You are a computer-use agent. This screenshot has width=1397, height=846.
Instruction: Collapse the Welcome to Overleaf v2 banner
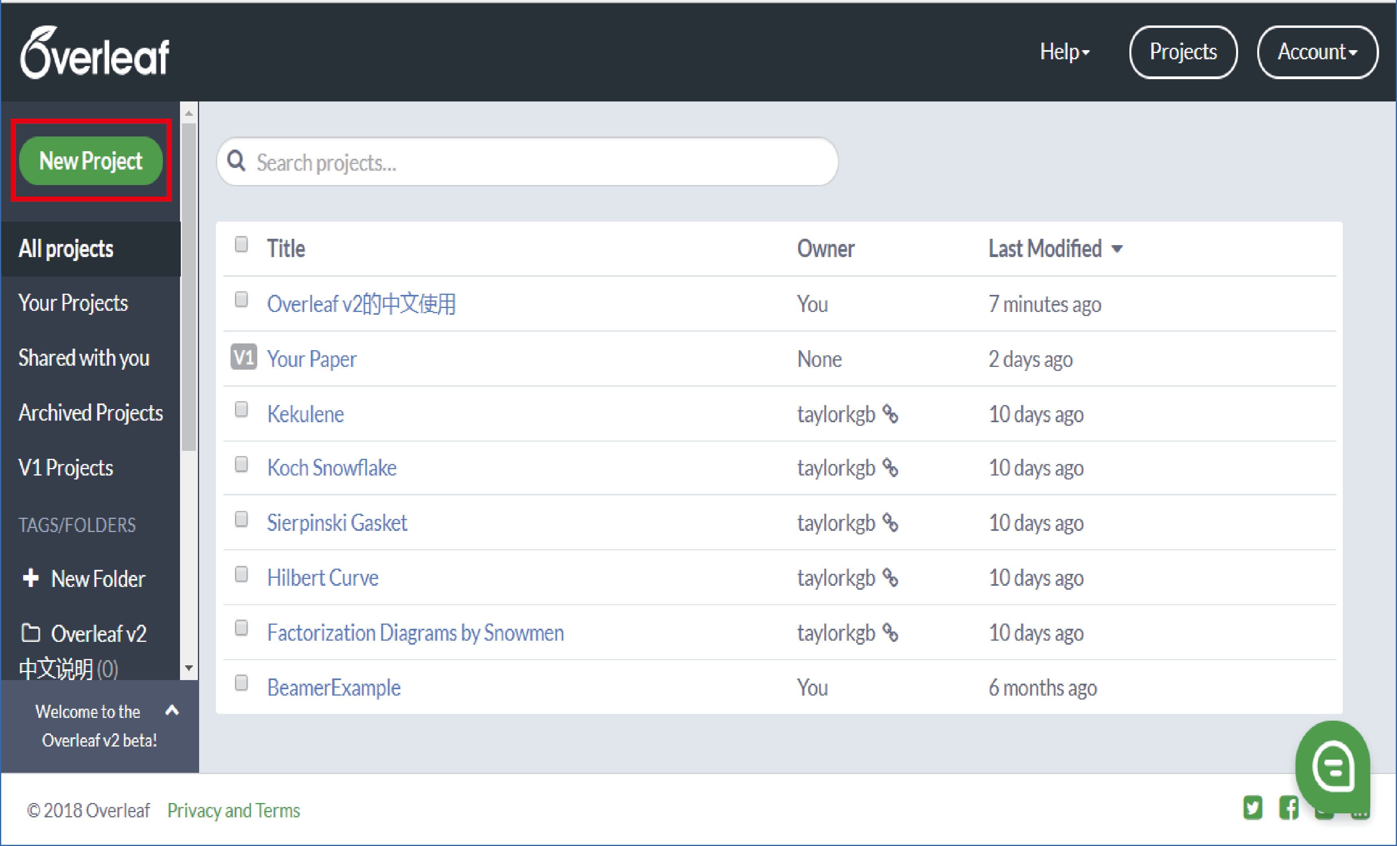click(x=172, y=711)
